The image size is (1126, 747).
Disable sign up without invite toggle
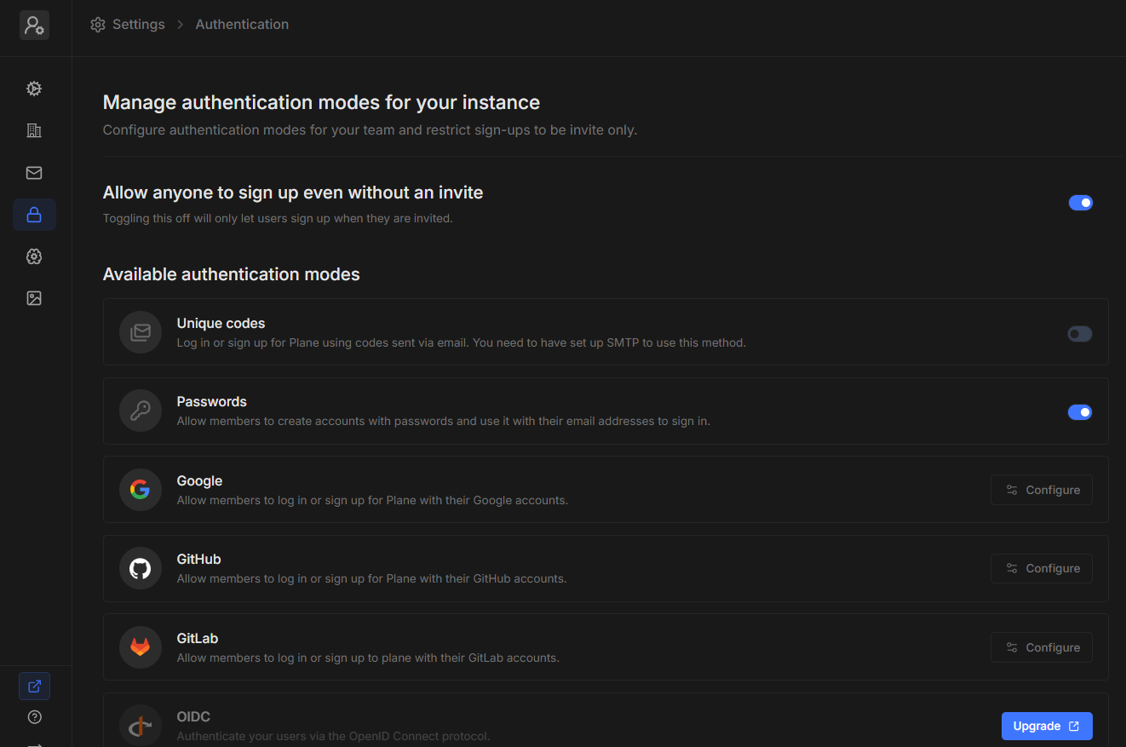(x=1080, y=203)
